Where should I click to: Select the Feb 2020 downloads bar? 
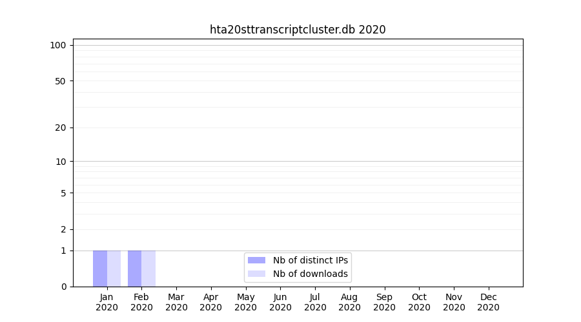point(148,269)
